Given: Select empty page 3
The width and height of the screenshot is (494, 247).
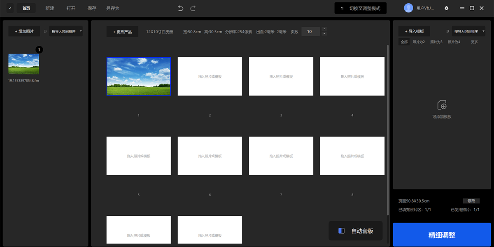Looking at the screenshot, I should [x=281, y=76].
